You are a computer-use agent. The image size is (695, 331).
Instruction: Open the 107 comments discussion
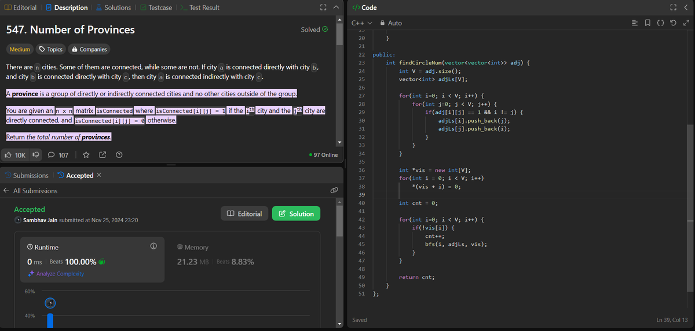click(58, 155)
